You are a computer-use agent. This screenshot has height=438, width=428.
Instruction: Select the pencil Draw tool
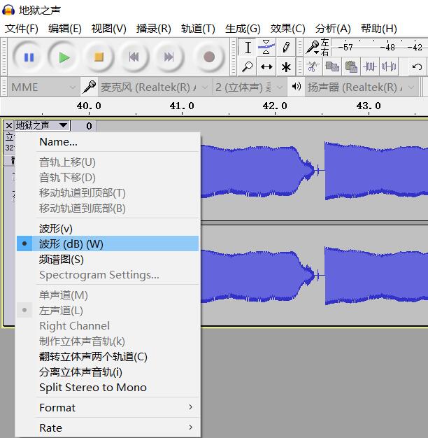285,47
